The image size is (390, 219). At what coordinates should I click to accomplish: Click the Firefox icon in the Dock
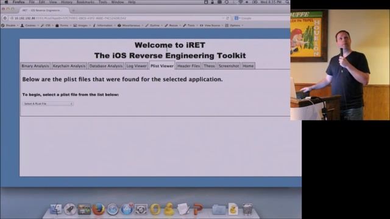click(x=98, y=209)
